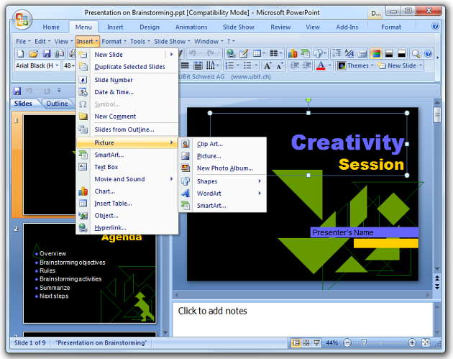
Task: Click the round Office button
Action: point(21,19)
